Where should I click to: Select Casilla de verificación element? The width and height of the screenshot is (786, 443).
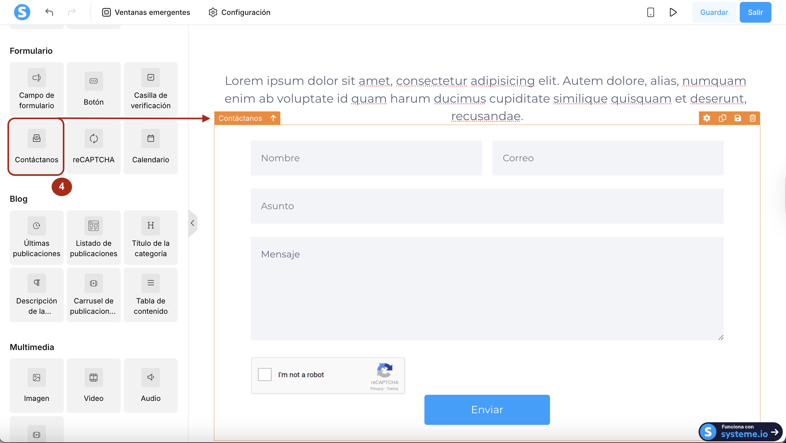point(151,89)
